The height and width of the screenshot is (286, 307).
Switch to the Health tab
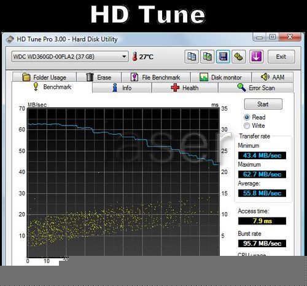pyautogui.click(x=185, y=88)
